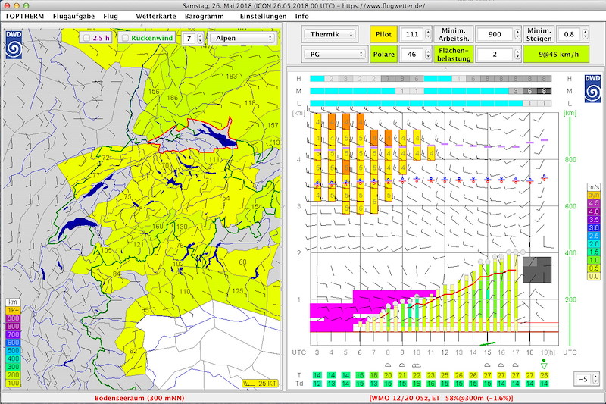Viewport: 606px width, 404px height.
Task: Open the Info menu
Action: pos(301,16)
